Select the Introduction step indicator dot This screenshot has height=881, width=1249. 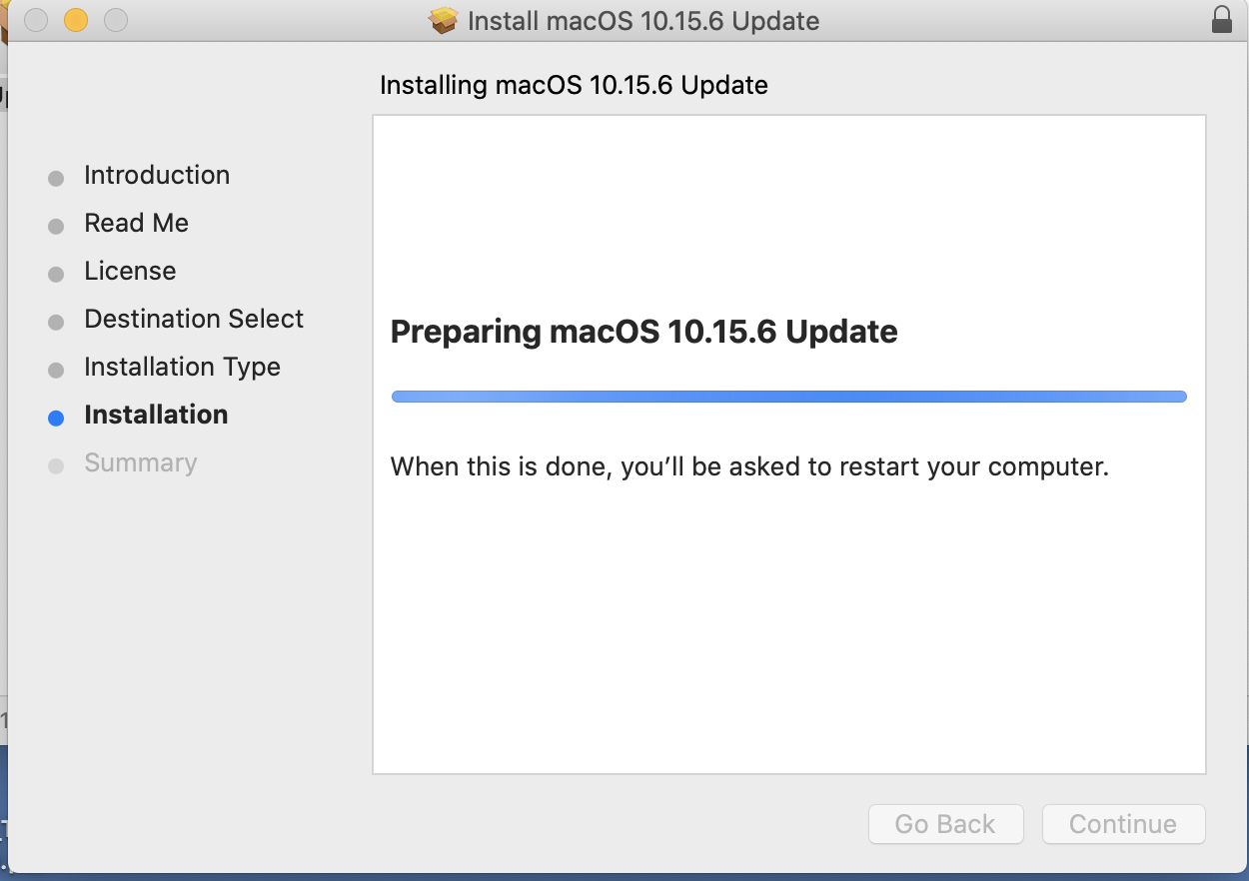click(x=55, y=177)
